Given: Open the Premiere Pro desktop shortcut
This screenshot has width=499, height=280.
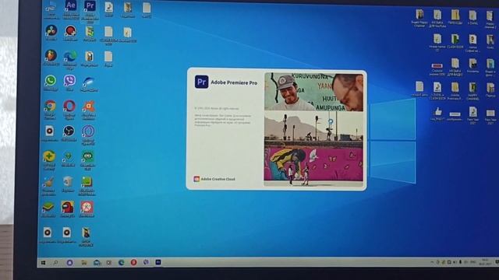Looking at the screenshot, I should (x=90, y=6).
